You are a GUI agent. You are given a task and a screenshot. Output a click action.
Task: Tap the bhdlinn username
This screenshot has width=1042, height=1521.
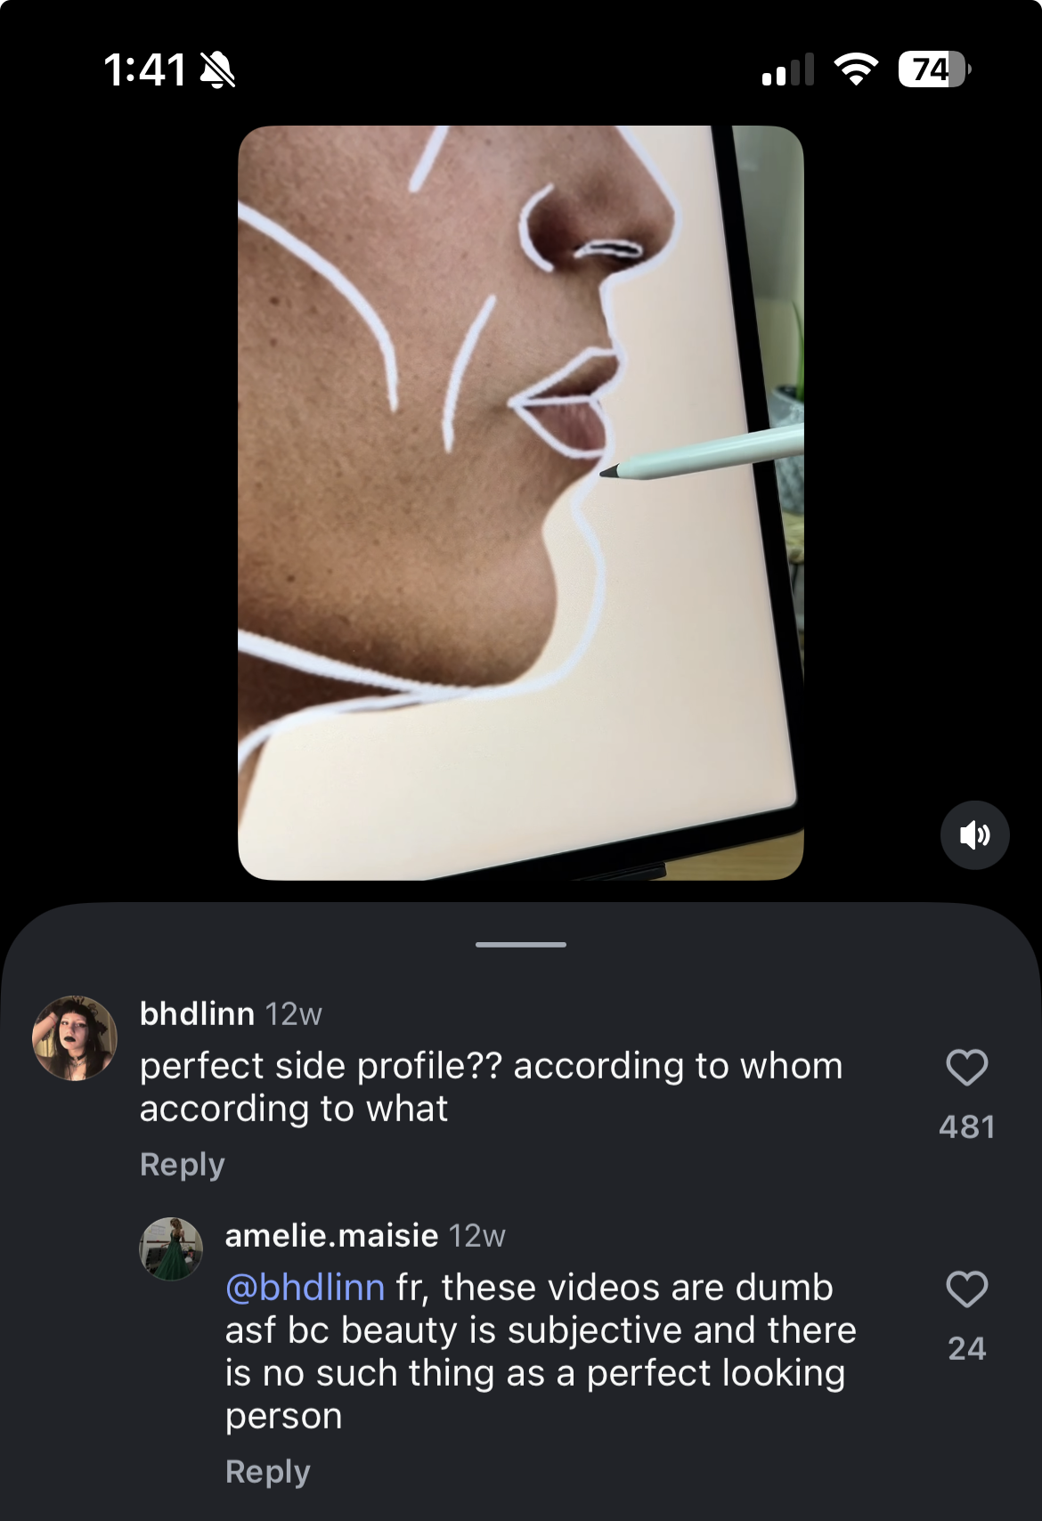coord(197,1013)
